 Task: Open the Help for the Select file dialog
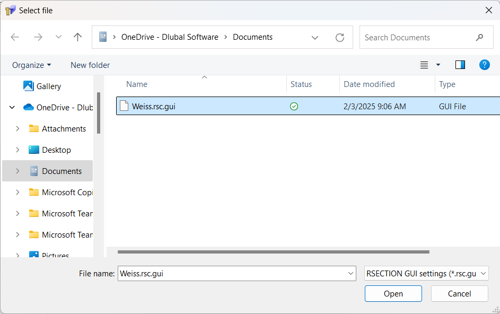click(x=484, y=65)
